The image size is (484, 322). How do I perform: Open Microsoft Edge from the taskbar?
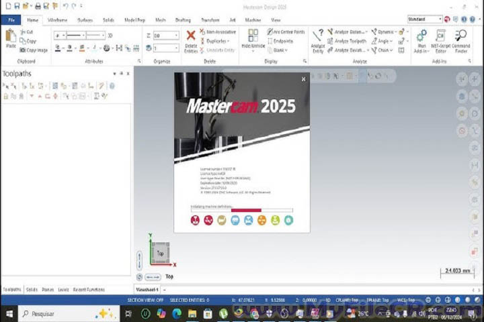click(177, 314)
